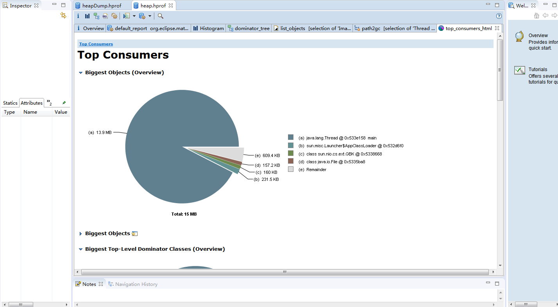This screenshot has width=558, height=307.
Task: Click the link with editor arrows in Inspector
Action: (x=63, y=15)
